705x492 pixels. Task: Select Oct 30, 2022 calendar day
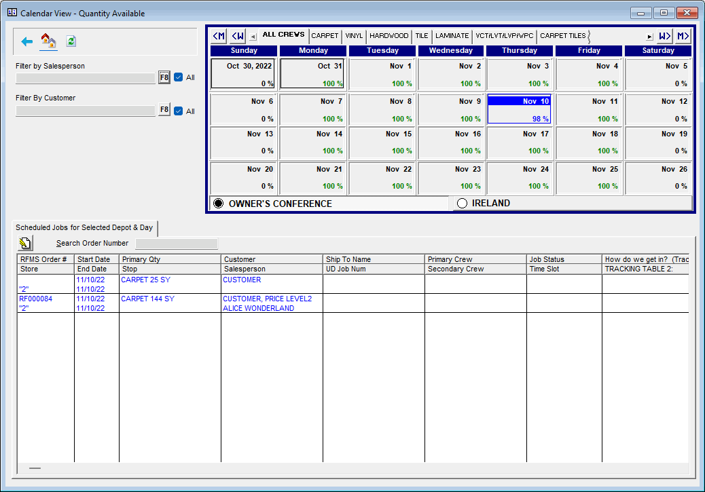[x=243, y=74]
